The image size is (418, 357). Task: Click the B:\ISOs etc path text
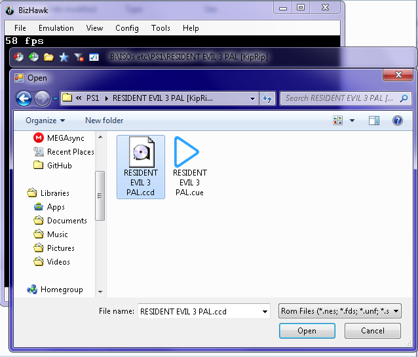189,57
